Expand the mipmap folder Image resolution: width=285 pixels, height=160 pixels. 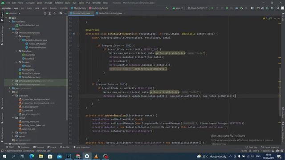(x=13, y=132)
